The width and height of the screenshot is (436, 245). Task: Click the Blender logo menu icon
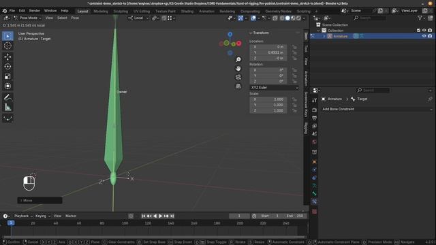5,11
